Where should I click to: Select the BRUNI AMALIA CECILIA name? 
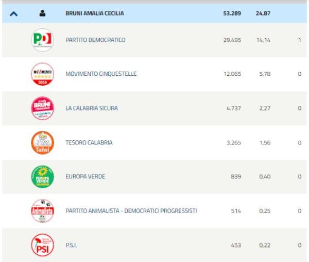coord(94,13)
